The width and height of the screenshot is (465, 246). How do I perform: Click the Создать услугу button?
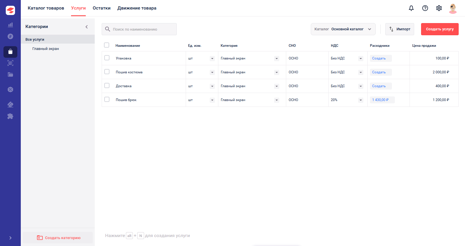click(440, 29)
